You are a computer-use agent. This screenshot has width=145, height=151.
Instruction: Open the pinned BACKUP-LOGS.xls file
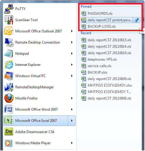111,26
